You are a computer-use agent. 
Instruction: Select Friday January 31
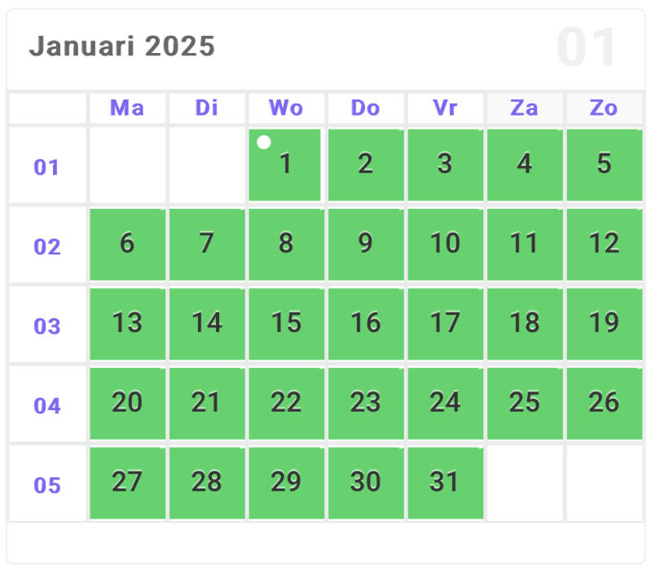[445, 483]
